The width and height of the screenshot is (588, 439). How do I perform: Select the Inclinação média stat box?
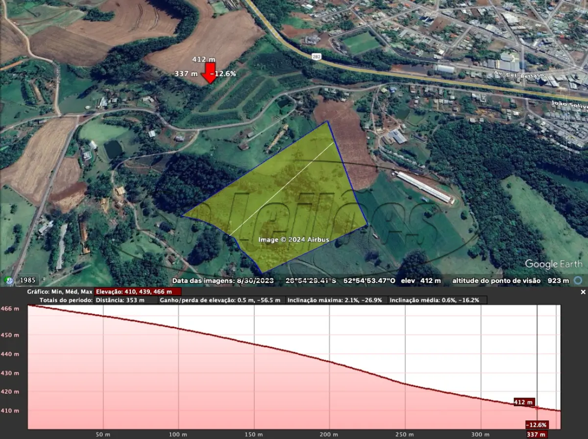click(x=435, y=300)
